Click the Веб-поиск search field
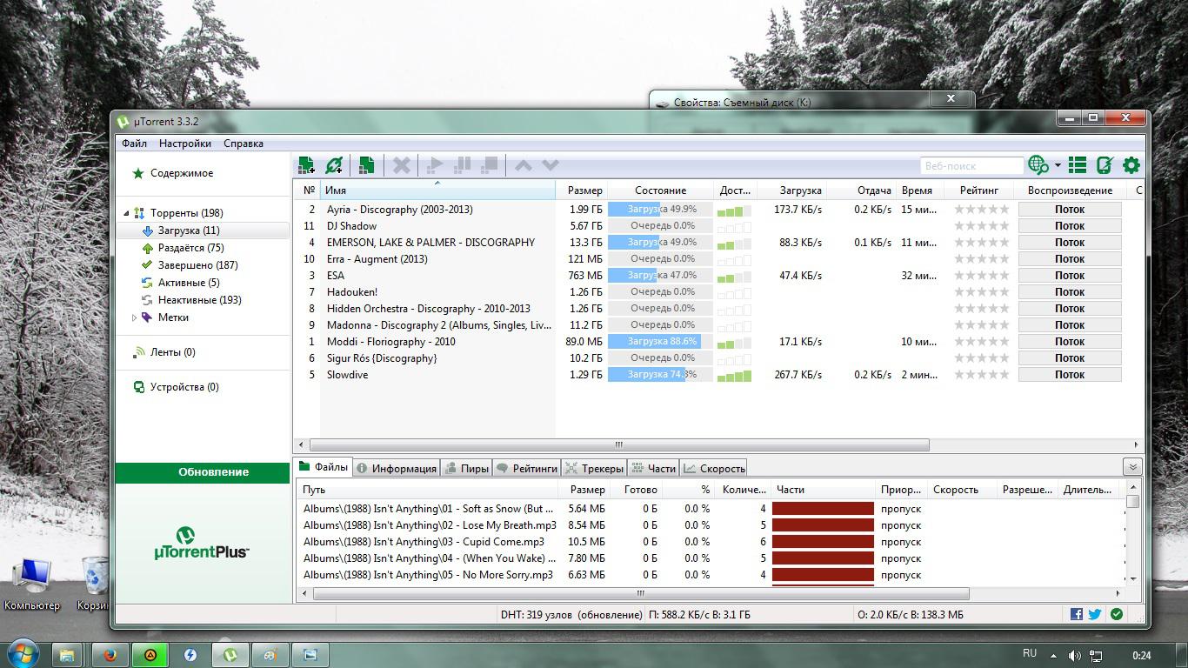The width and height of the screenshot is (1188, 668). coord(971,165)
